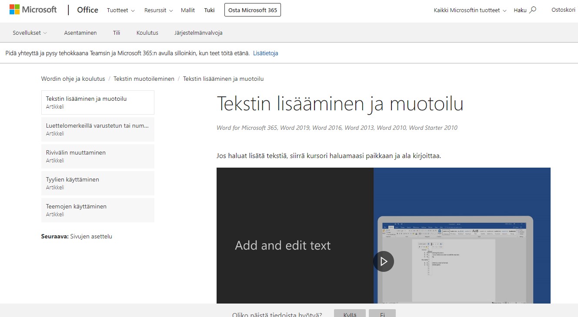Open the Office home link
Screen dimensions: 578x317
pos(87,10)
